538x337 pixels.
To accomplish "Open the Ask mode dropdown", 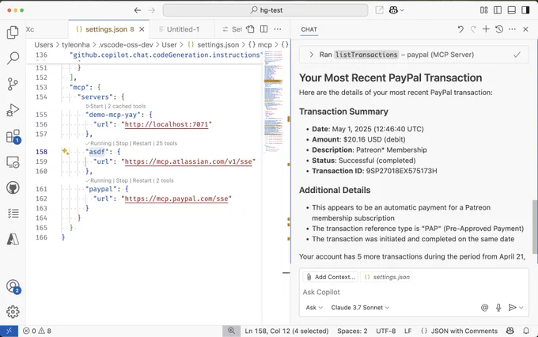I will (x=314, y=308).
